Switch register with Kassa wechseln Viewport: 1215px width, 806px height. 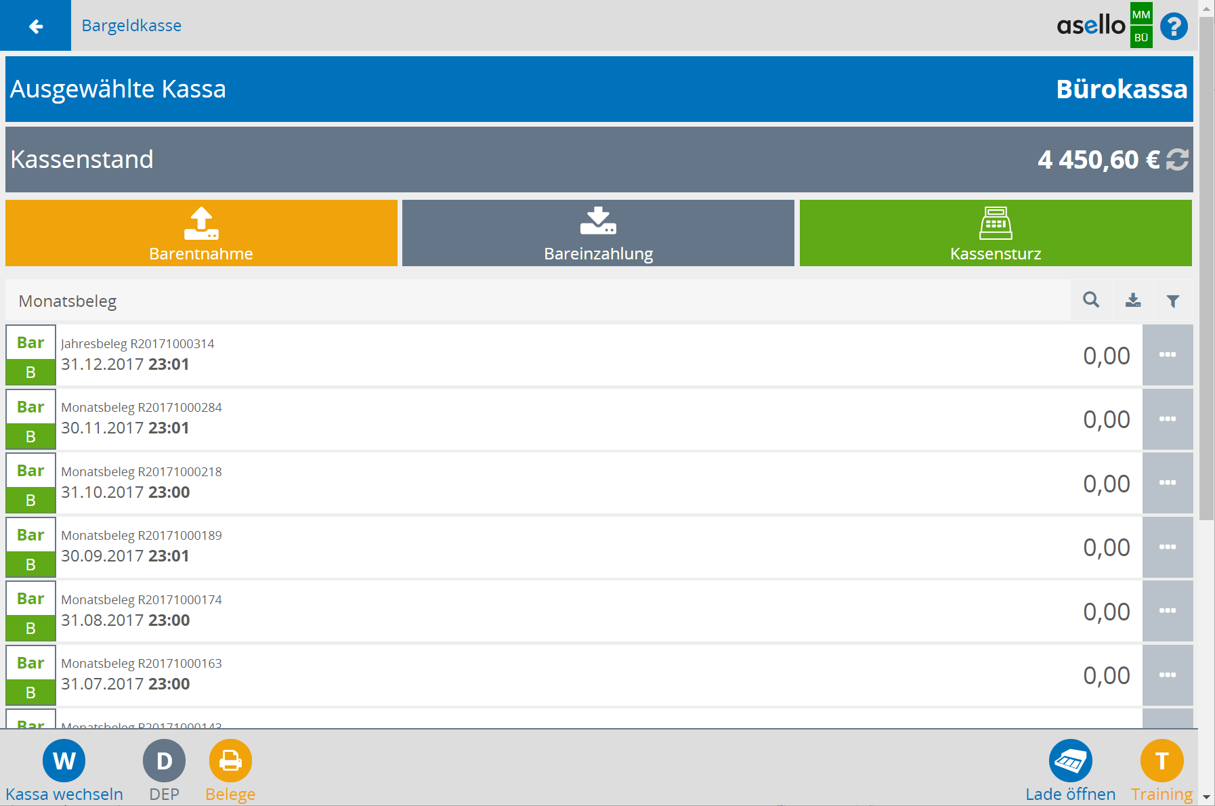[x=64, y=761]
